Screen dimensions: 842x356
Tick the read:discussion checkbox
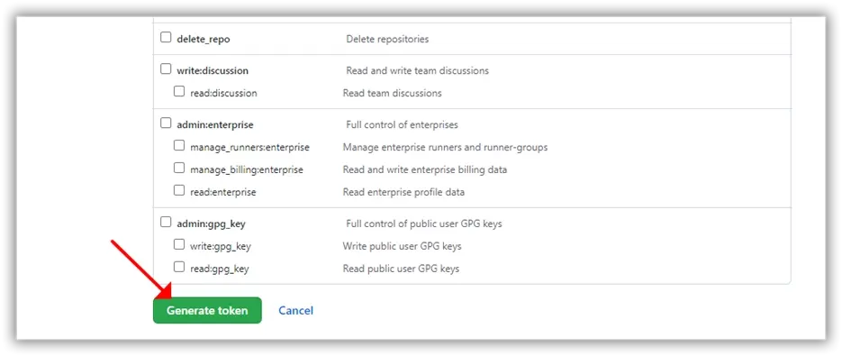pos(179,91)
